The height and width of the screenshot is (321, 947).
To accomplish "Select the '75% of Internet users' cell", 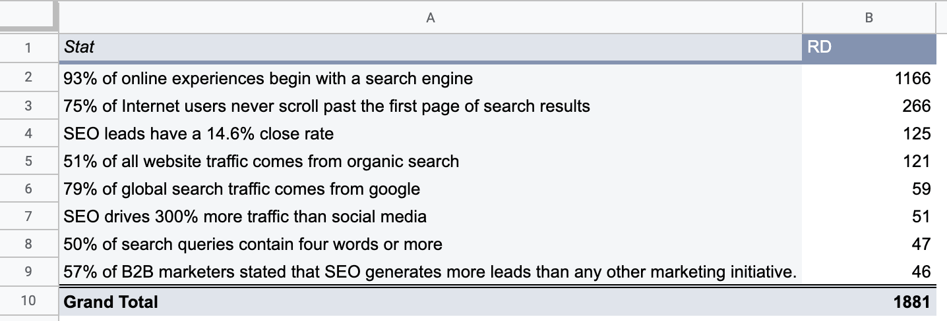I will coord(326,107).
